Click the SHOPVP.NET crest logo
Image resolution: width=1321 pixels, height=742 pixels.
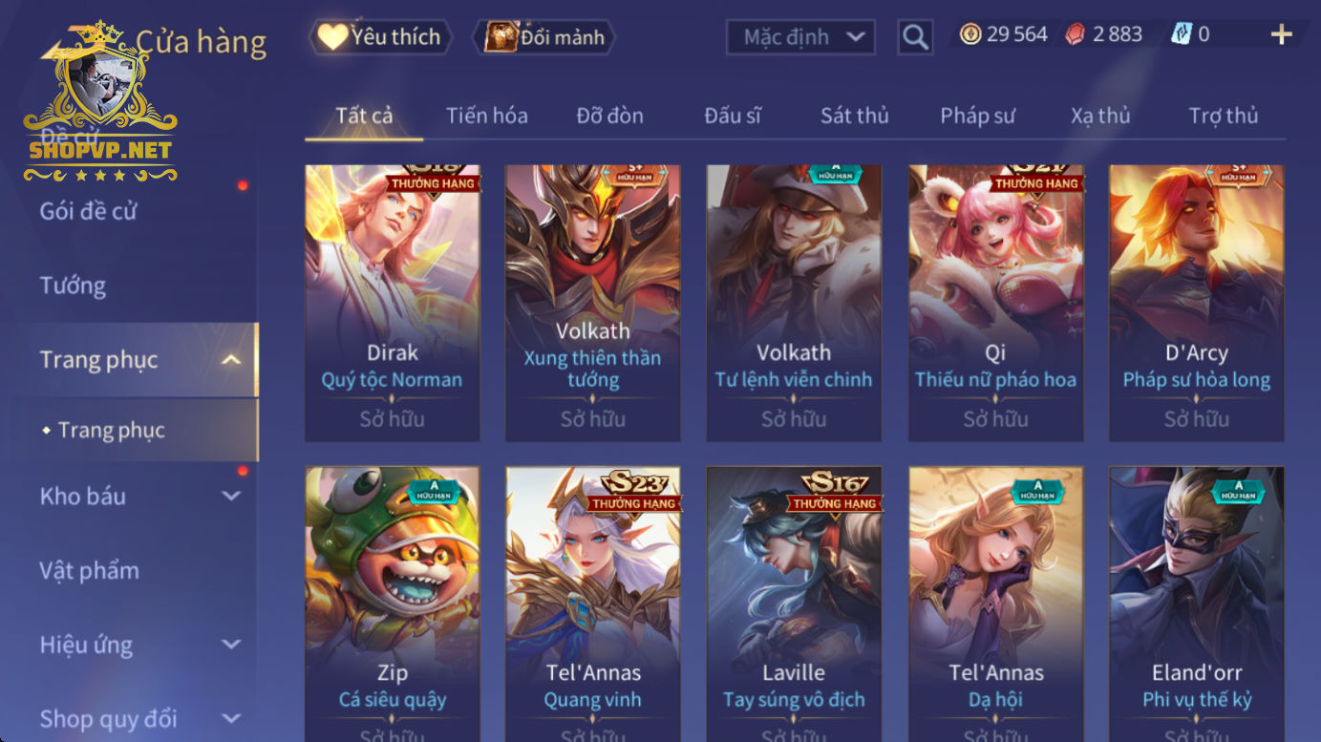pyautogui.click(x=99, y=103)
